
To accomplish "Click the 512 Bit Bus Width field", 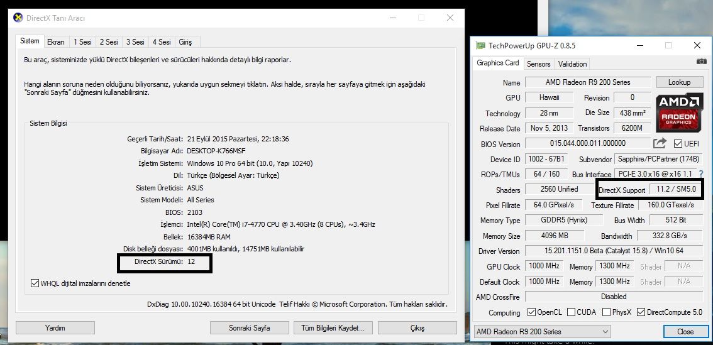I will click(x=676, y=220).
